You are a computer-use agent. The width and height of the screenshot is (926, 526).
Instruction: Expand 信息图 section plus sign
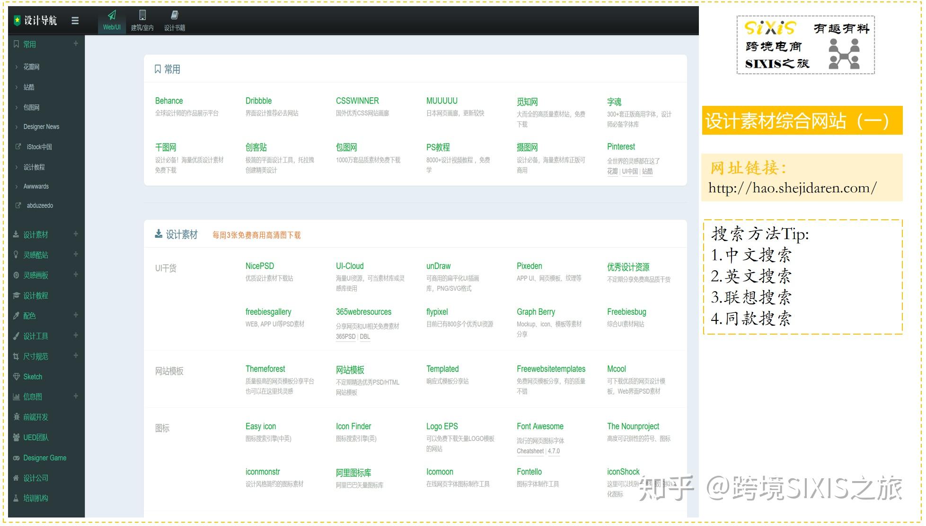[x=76, y=396]
